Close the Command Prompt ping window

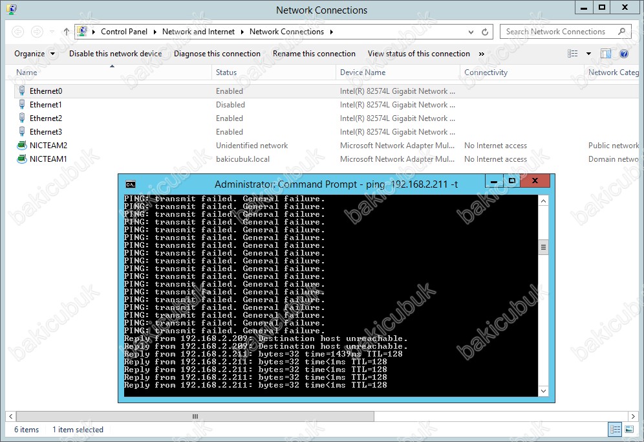pyautogui.click(x=535, y=181)
